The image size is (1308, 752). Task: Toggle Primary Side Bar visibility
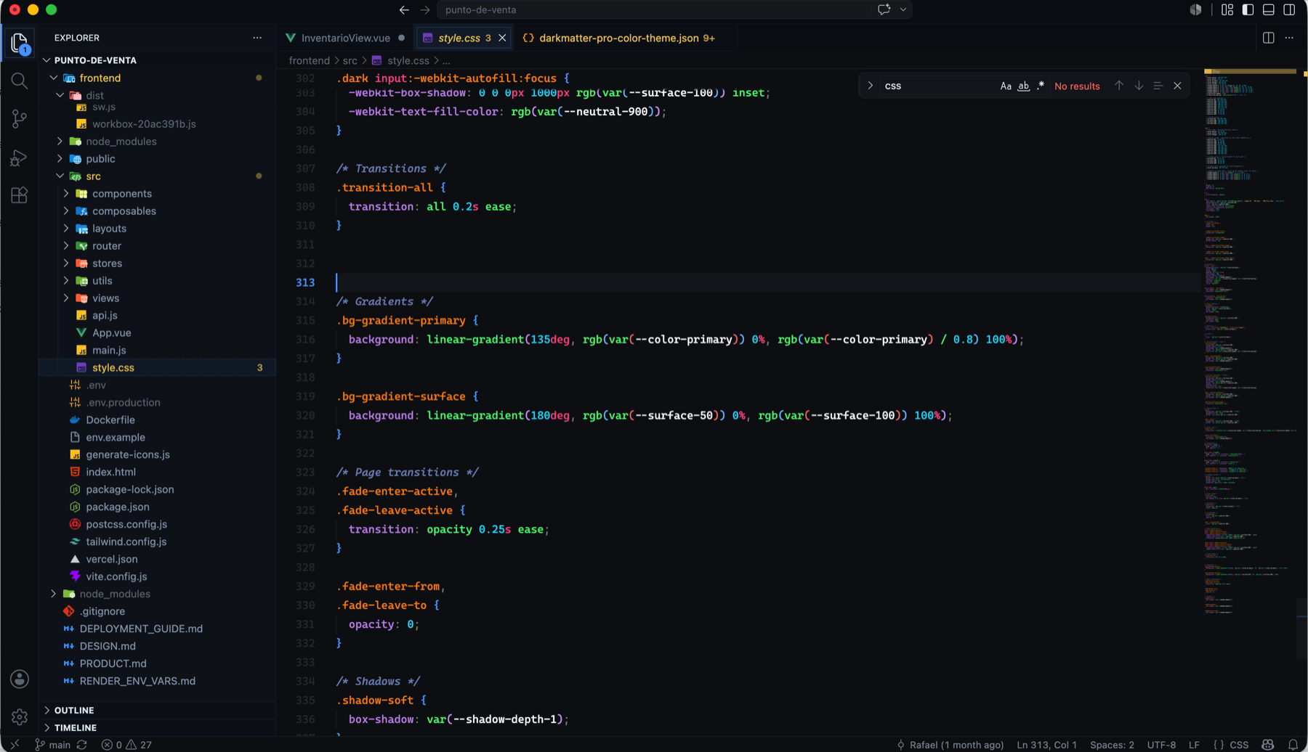(1248, 10)
